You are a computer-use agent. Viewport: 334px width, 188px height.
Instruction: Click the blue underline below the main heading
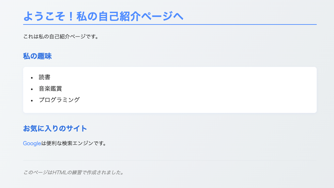[x=170, y=23]
